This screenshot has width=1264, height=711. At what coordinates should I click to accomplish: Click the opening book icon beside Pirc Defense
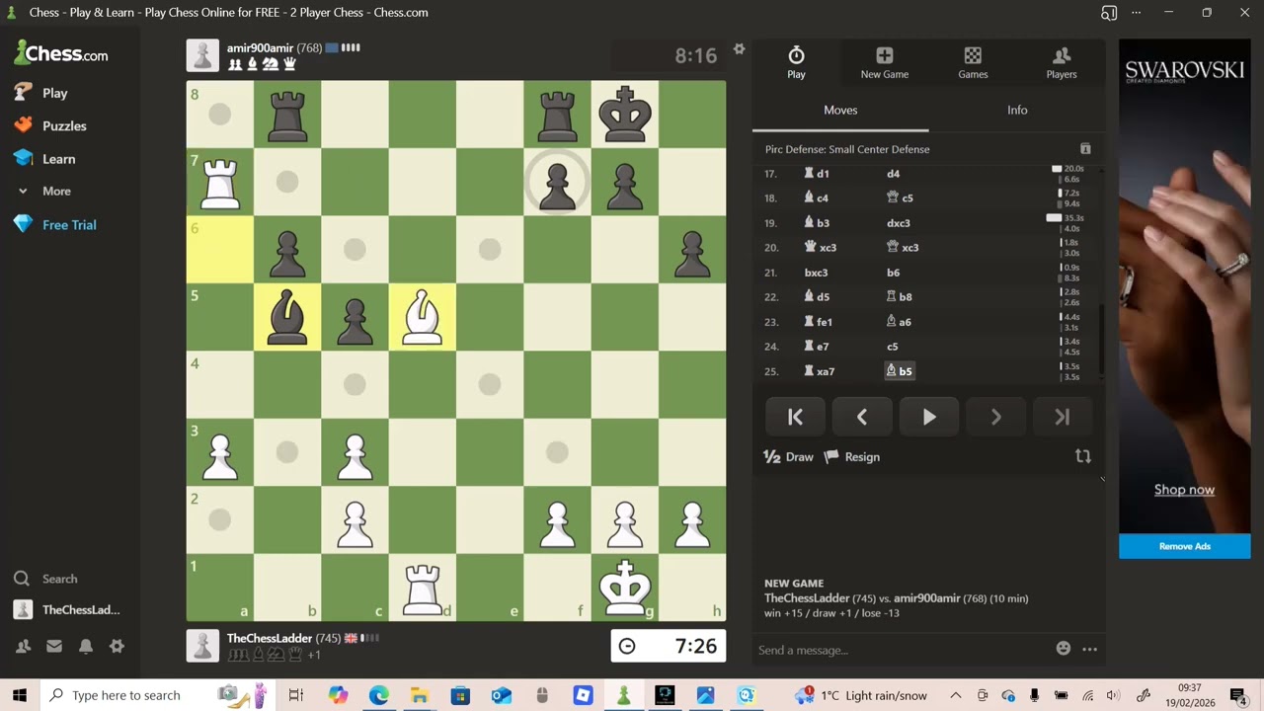click(x=1085, y=149)
